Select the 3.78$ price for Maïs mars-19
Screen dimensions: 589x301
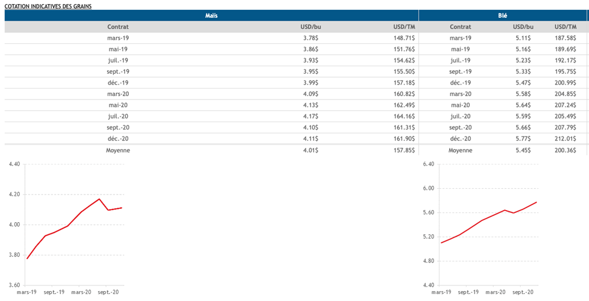point(309,38)
